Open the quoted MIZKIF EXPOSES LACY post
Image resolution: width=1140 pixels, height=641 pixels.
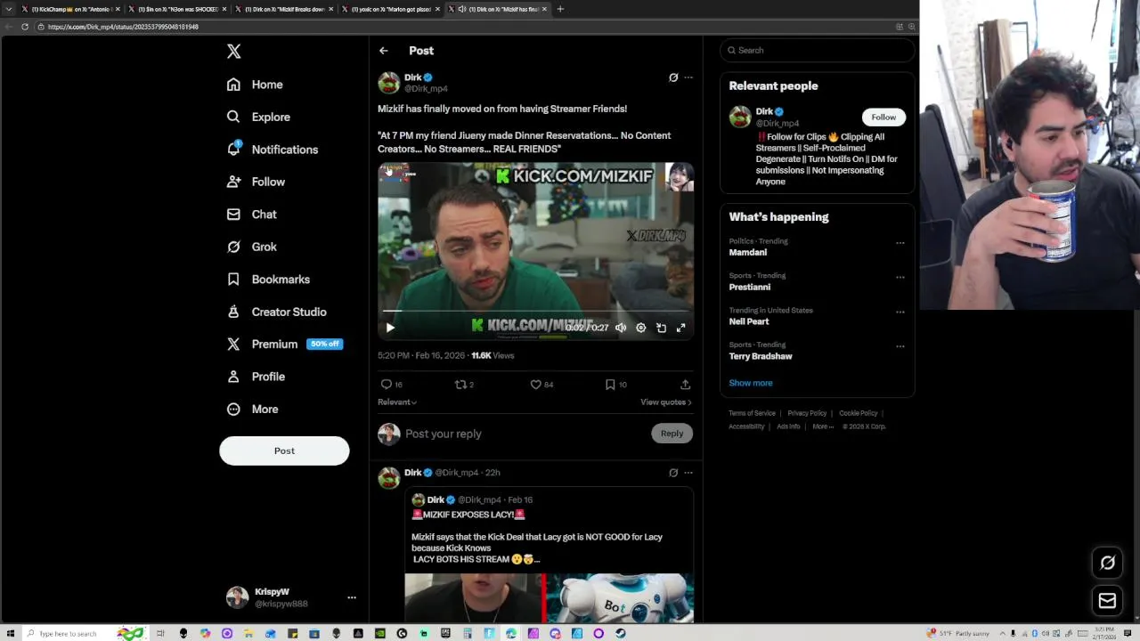pyautogui.click(x=549, y=555)
